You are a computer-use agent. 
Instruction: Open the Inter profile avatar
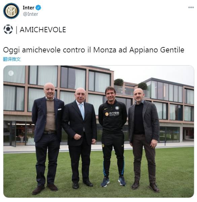(11, 11)
